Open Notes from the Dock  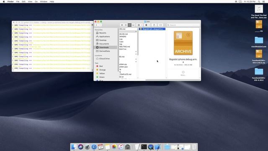click(107, 147)
